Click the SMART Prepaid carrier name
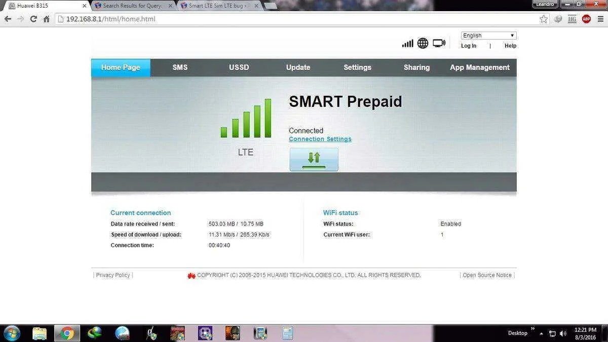Image resolution: width=608 pixels, height=342 pixels. pos(346,101)
